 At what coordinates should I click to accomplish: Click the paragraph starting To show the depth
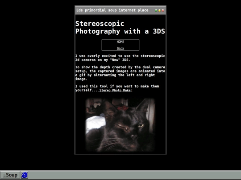tap(120, 73)
